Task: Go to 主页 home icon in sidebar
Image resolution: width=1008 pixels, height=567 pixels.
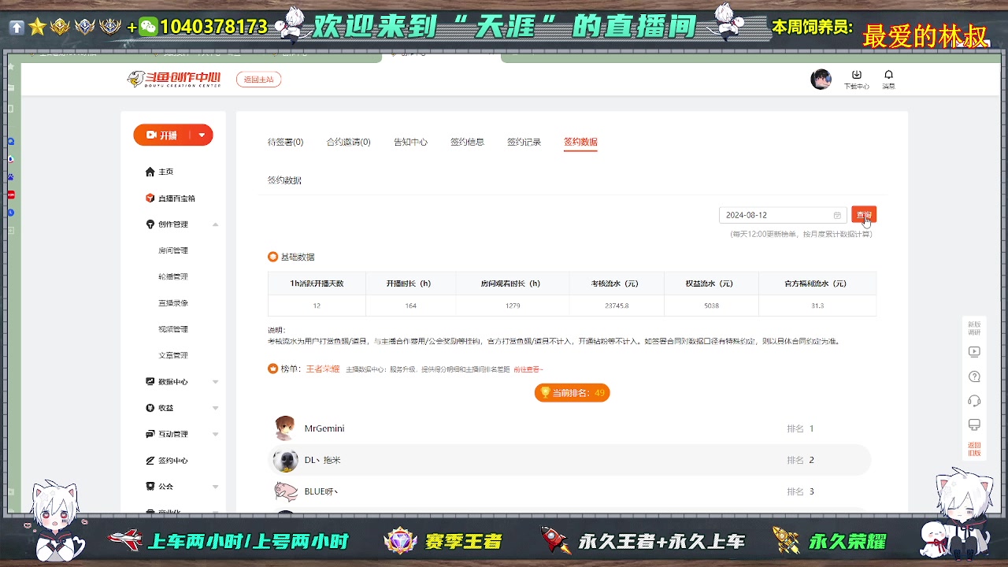Action: 150,172
